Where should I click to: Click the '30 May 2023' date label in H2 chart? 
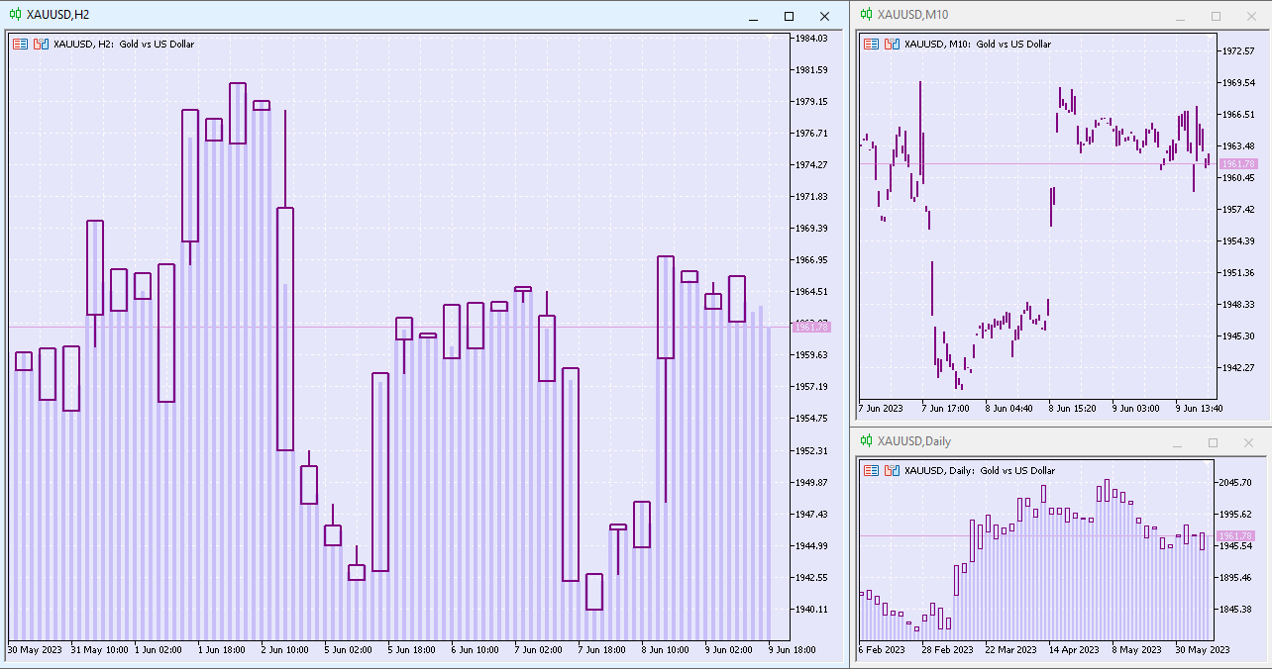pos(34,650)
